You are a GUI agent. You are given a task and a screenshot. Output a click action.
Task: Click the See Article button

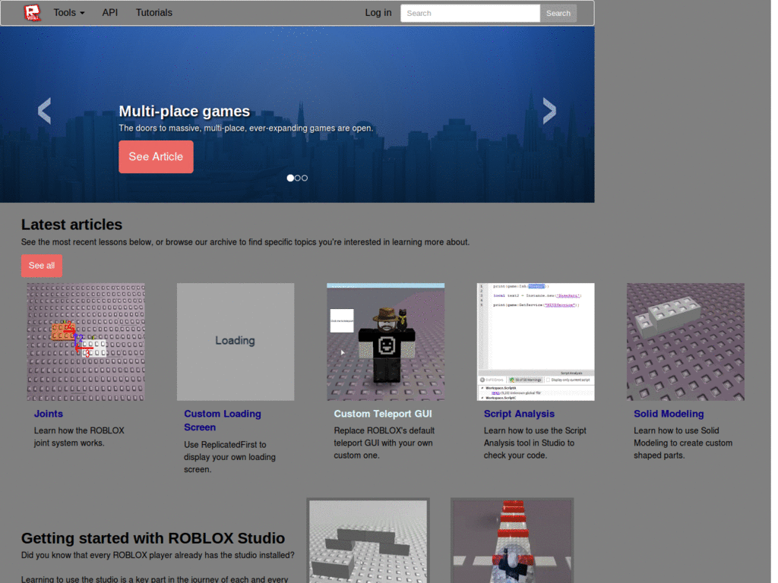click(x=156, y=156)
